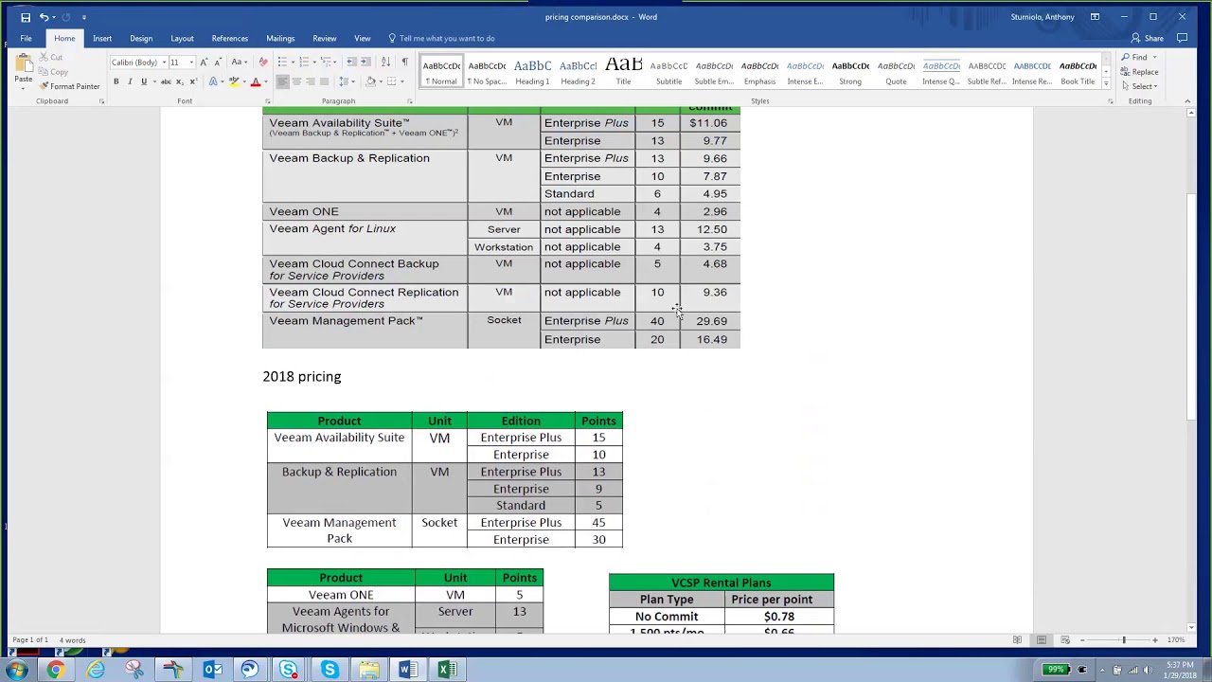
Task: Click the Clear All Formatting icon
Action: click(x=263, y=63)
